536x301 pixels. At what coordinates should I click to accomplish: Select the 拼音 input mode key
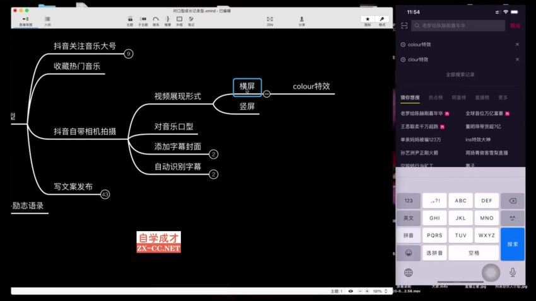pyautogui.click(x=409, y=236)
